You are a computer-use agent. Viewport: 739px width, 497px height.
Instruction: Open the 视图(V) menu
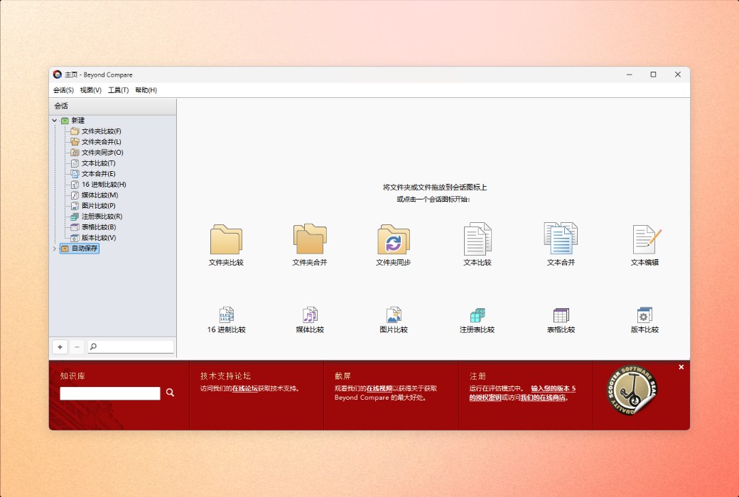90,90
